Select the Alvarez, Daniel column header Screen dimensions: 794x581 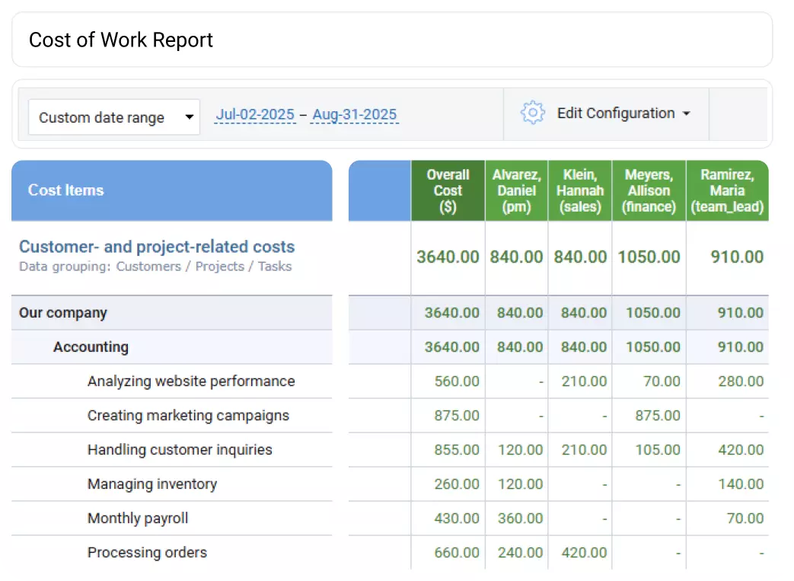coord(516,190)
